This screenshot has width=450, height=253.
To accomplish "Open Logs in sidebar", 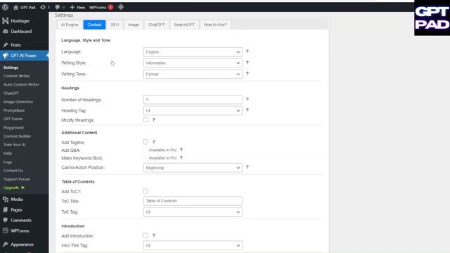I will click(x=8, y=162).
